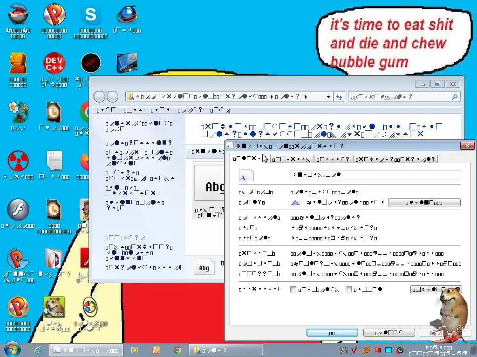The image size is (477, 357).
Task: Click the orange magnifier tray icon
Action: (366, 350)
